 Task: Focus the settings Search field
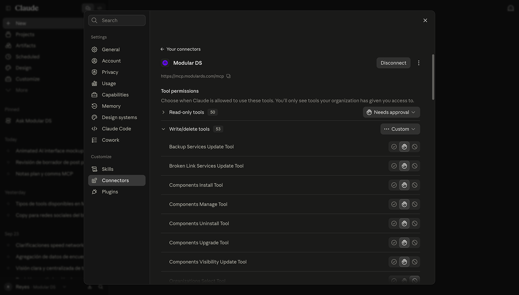tap(117, 20)
